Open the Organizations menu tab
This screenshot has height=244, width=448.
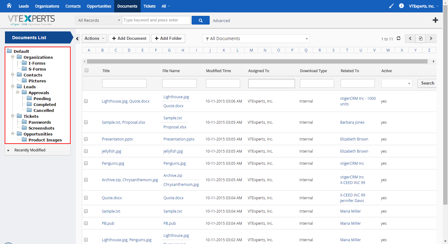(x=47, y=6)
